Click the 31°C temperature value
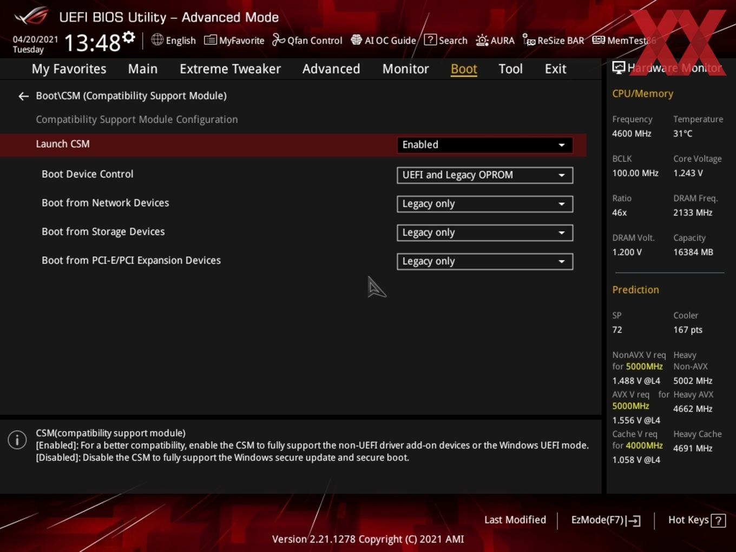This screenshot has height=552, width=736. (x=682, y=134)
